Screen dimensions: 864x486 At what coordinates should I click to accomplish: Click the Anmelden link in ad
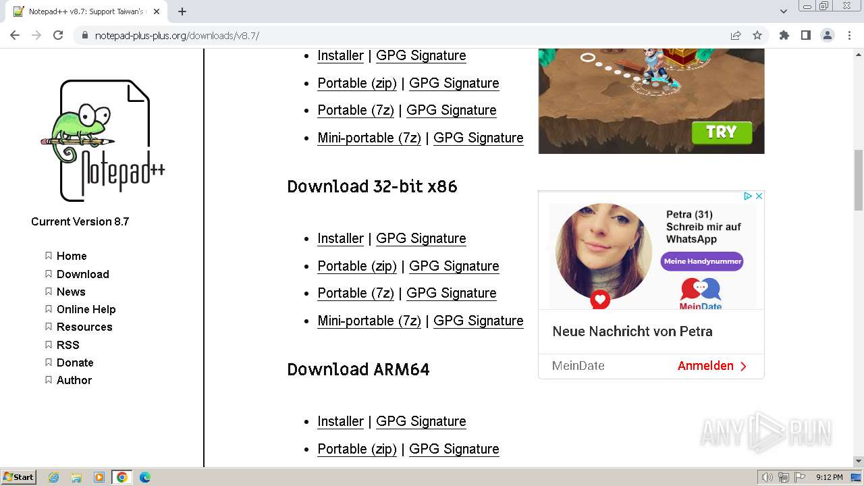tap(712, 366)
